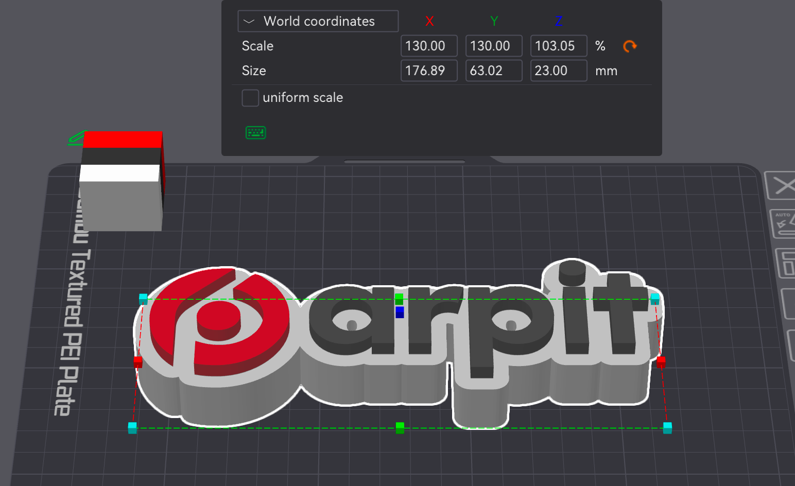Click the blue Z axis header
Viewport: 795px width, 486px height.
(x=559, y=21)
